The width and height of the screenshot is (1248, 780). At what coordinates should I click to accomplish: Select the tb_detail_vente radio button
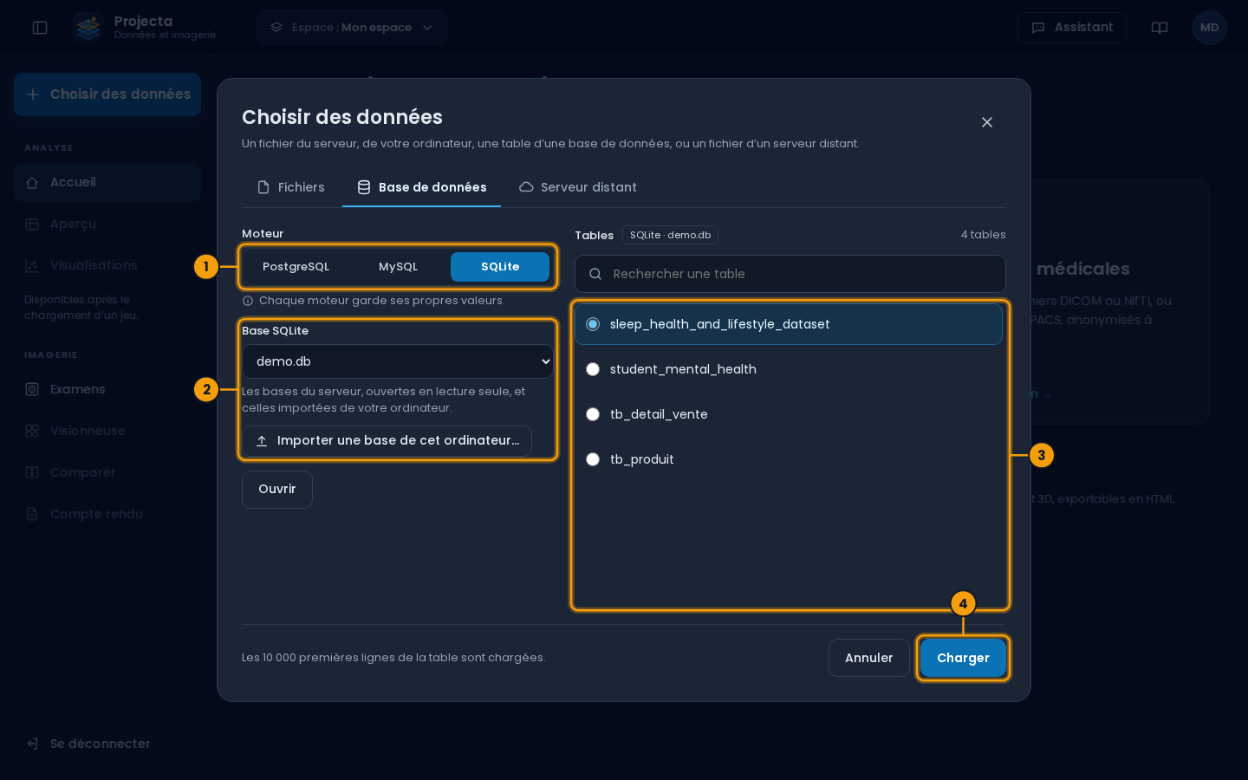[x=593, y=414]
